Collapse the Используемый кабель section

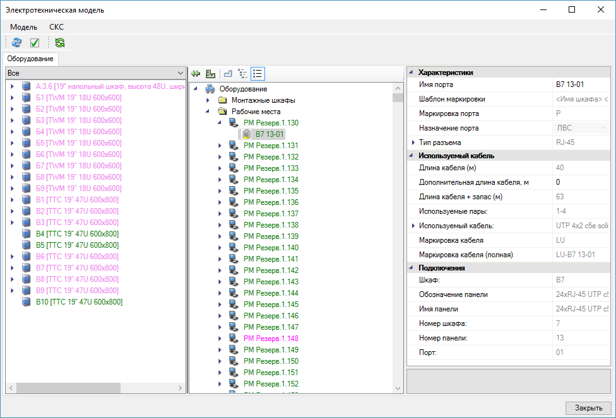pos(412,156)
